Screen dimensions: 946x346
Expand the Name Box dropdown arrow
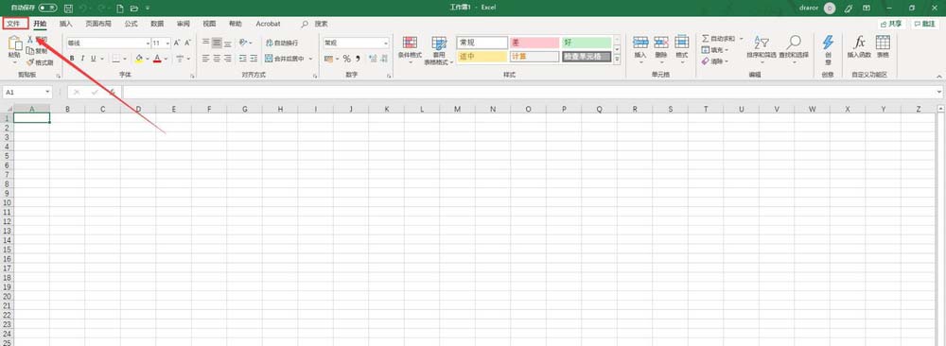(x=47, y=92)
